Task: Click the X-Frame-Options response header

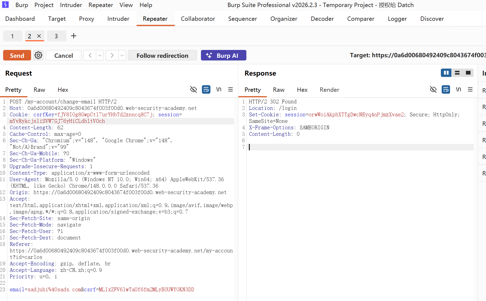Action: [289, 127]
